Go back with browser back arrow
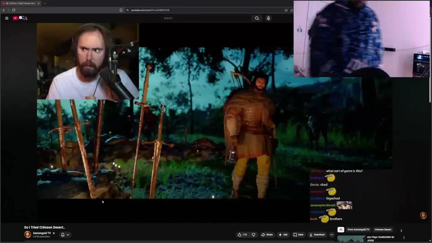Screen dimensions: 432x243 coord(4,10)
